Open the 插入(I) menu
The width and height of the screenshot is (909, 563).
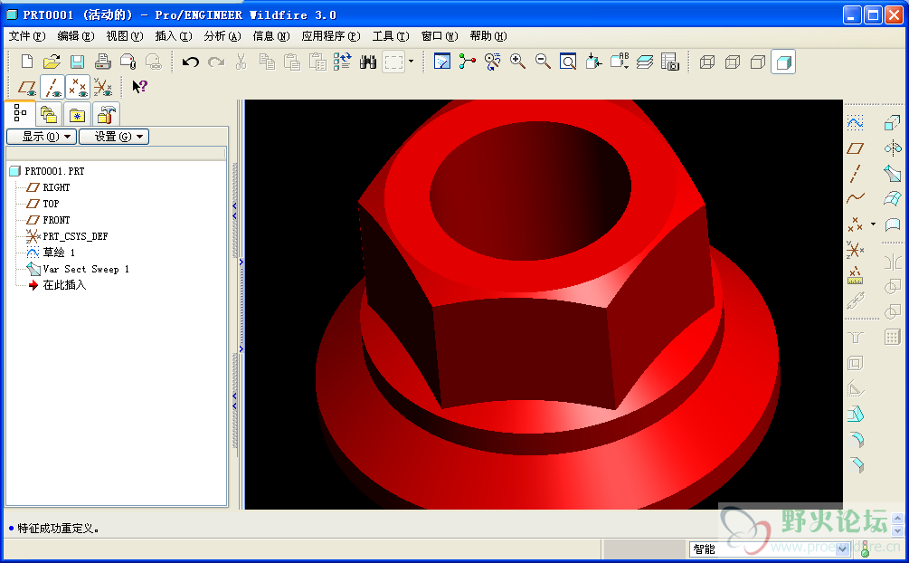point(174,36)
